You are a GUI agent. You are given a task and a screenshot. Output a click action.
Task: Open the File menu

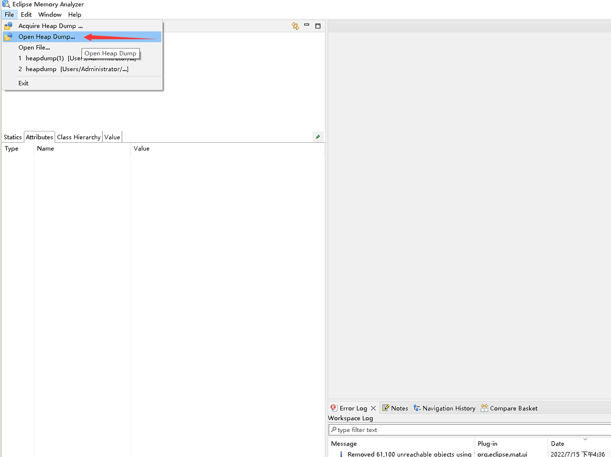[x=9, y=15]
